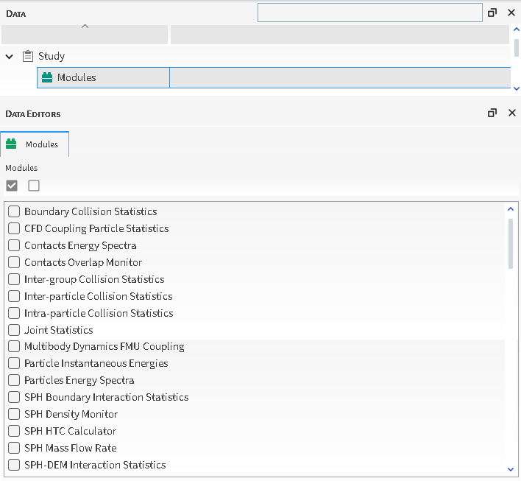Image resolution: width=521 pixels, height=481 pixels.
Task: Click the check all modules icon
Action: point(12,186)
